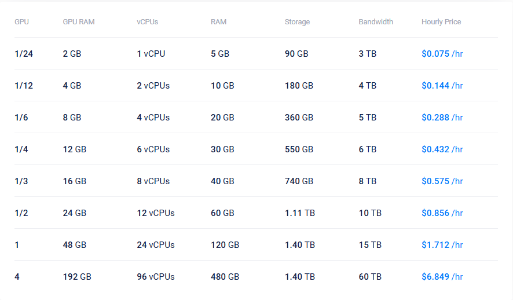Select the $0.144 /hr hourly price
This screenshot has width=513, height=300.
click(442, 85)
